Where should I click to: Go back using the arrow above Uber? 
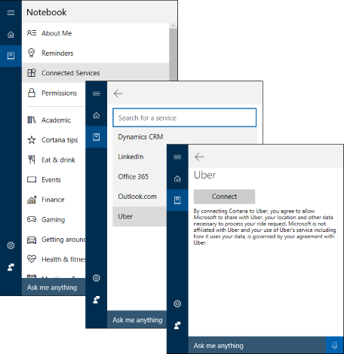199,157
